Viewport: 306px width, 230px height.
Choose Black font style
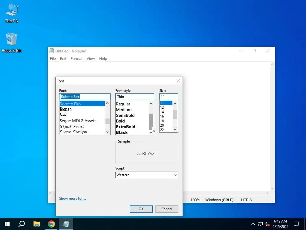pos(132,132)
